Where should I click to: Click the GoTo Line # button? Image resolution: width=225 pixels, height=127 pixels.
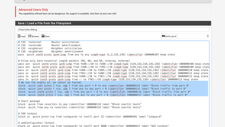pos(169,36)
